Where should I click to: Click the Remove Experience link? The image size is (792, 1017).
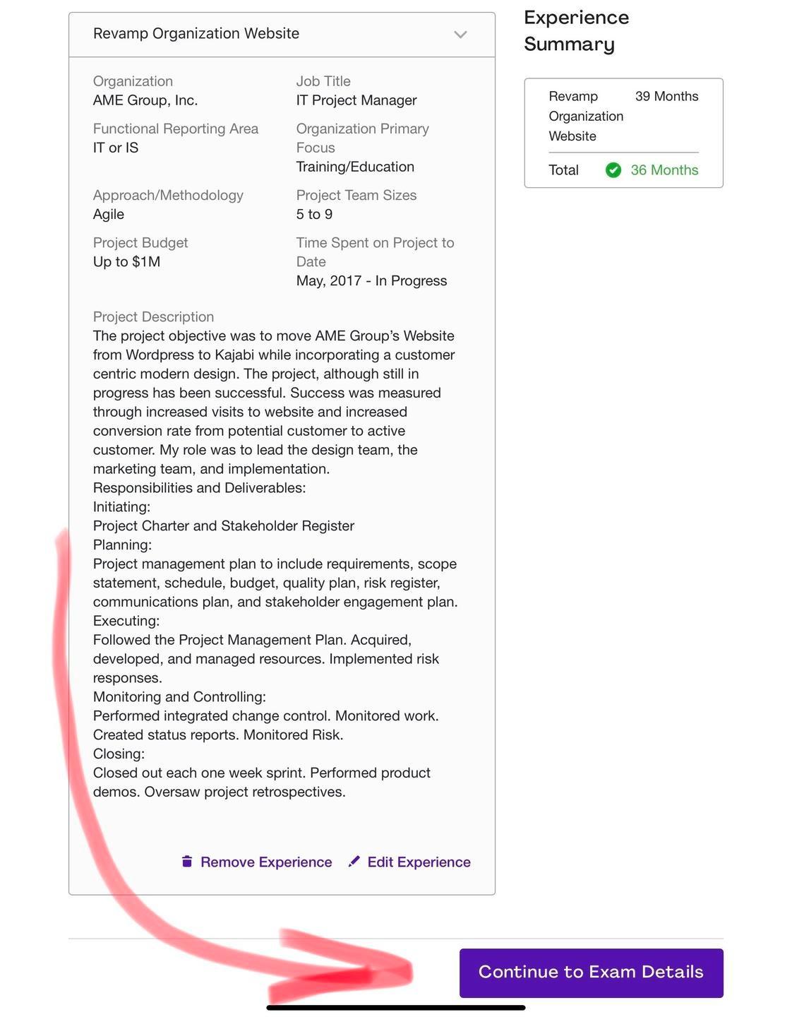pyautogui.click(x=266, y=862)
